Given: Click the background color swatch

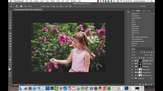Looking at the screenshot, I should pyautogui.click(x=11, y=71).
